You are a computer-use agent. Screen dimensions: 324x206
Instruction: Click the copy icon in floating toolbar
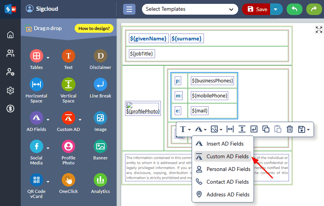[x=266, y=129]
